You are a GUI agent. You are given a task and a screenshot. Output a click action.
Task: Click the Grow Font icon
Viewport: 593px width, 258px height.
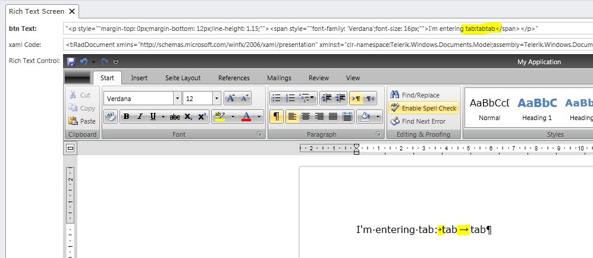(230, 99)
